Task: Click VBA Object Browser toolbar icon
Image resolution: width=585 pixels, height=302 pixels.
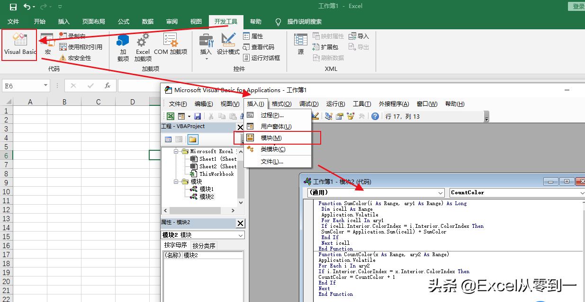Action: [x=351, y=116]
